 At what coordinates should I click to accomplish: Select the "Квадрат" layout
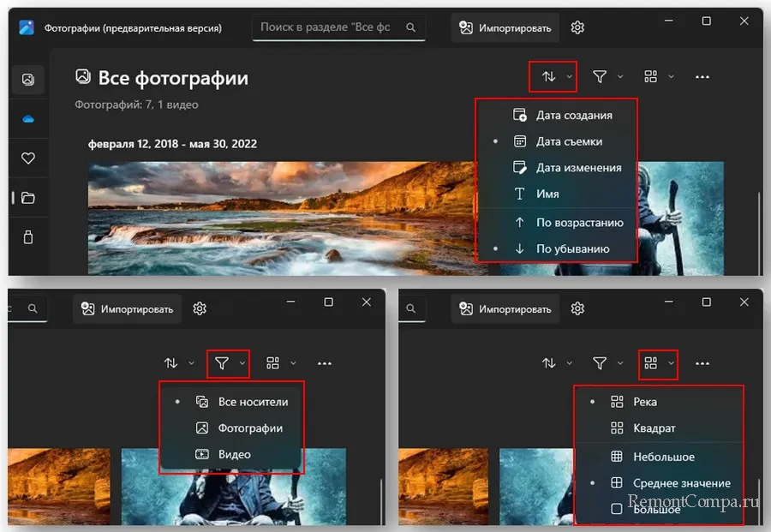[x=659, y=428]
